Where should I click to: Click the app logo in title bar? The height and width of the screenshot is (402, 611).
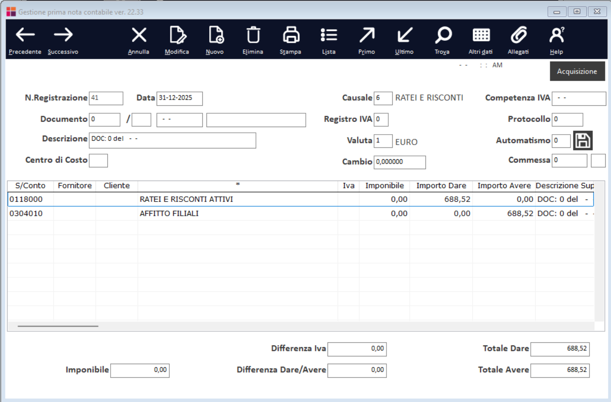coord(10,11)
